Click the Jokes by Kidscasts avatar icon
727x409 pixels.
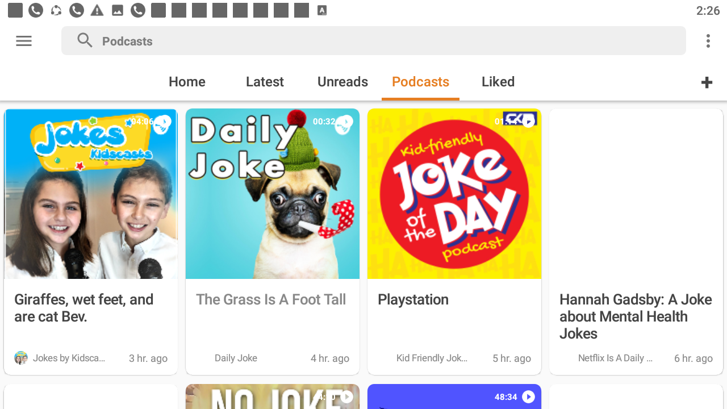[x=21, y=358]
